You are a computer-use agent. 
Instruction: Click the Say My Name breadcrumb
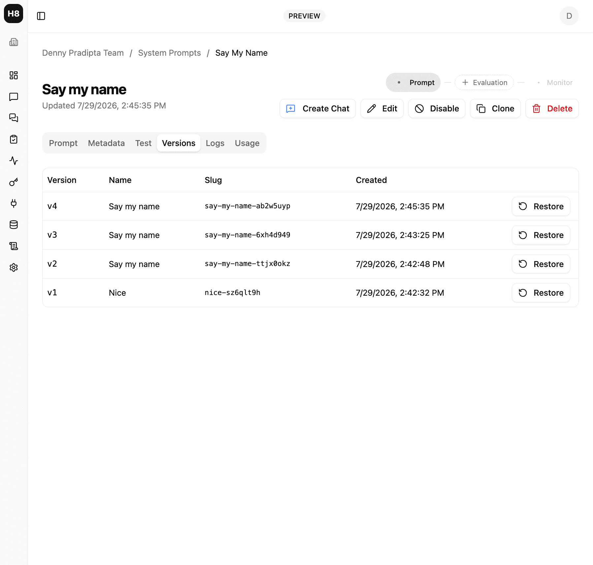point(241,53)
